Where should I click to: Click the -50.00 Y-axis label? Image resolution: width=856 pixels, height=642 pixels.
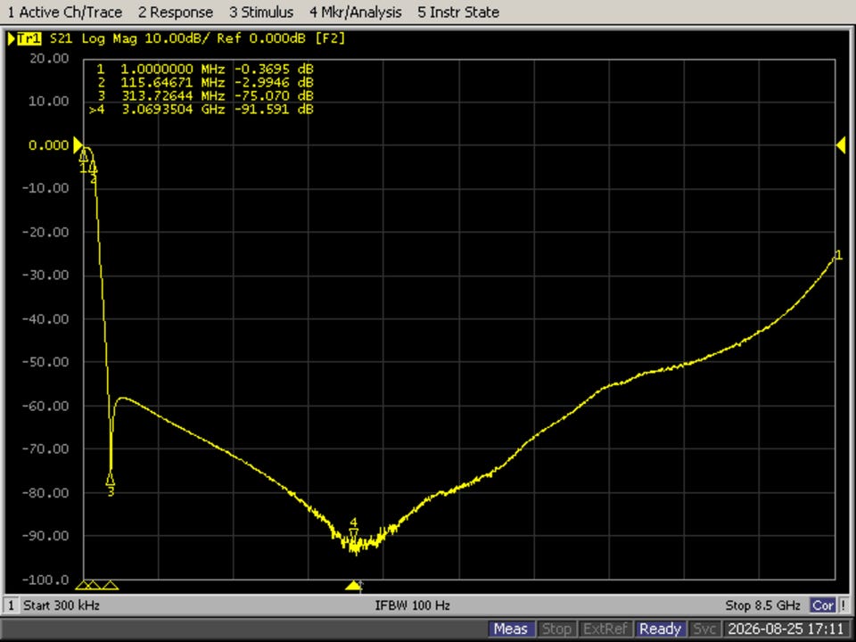point(45,362)
